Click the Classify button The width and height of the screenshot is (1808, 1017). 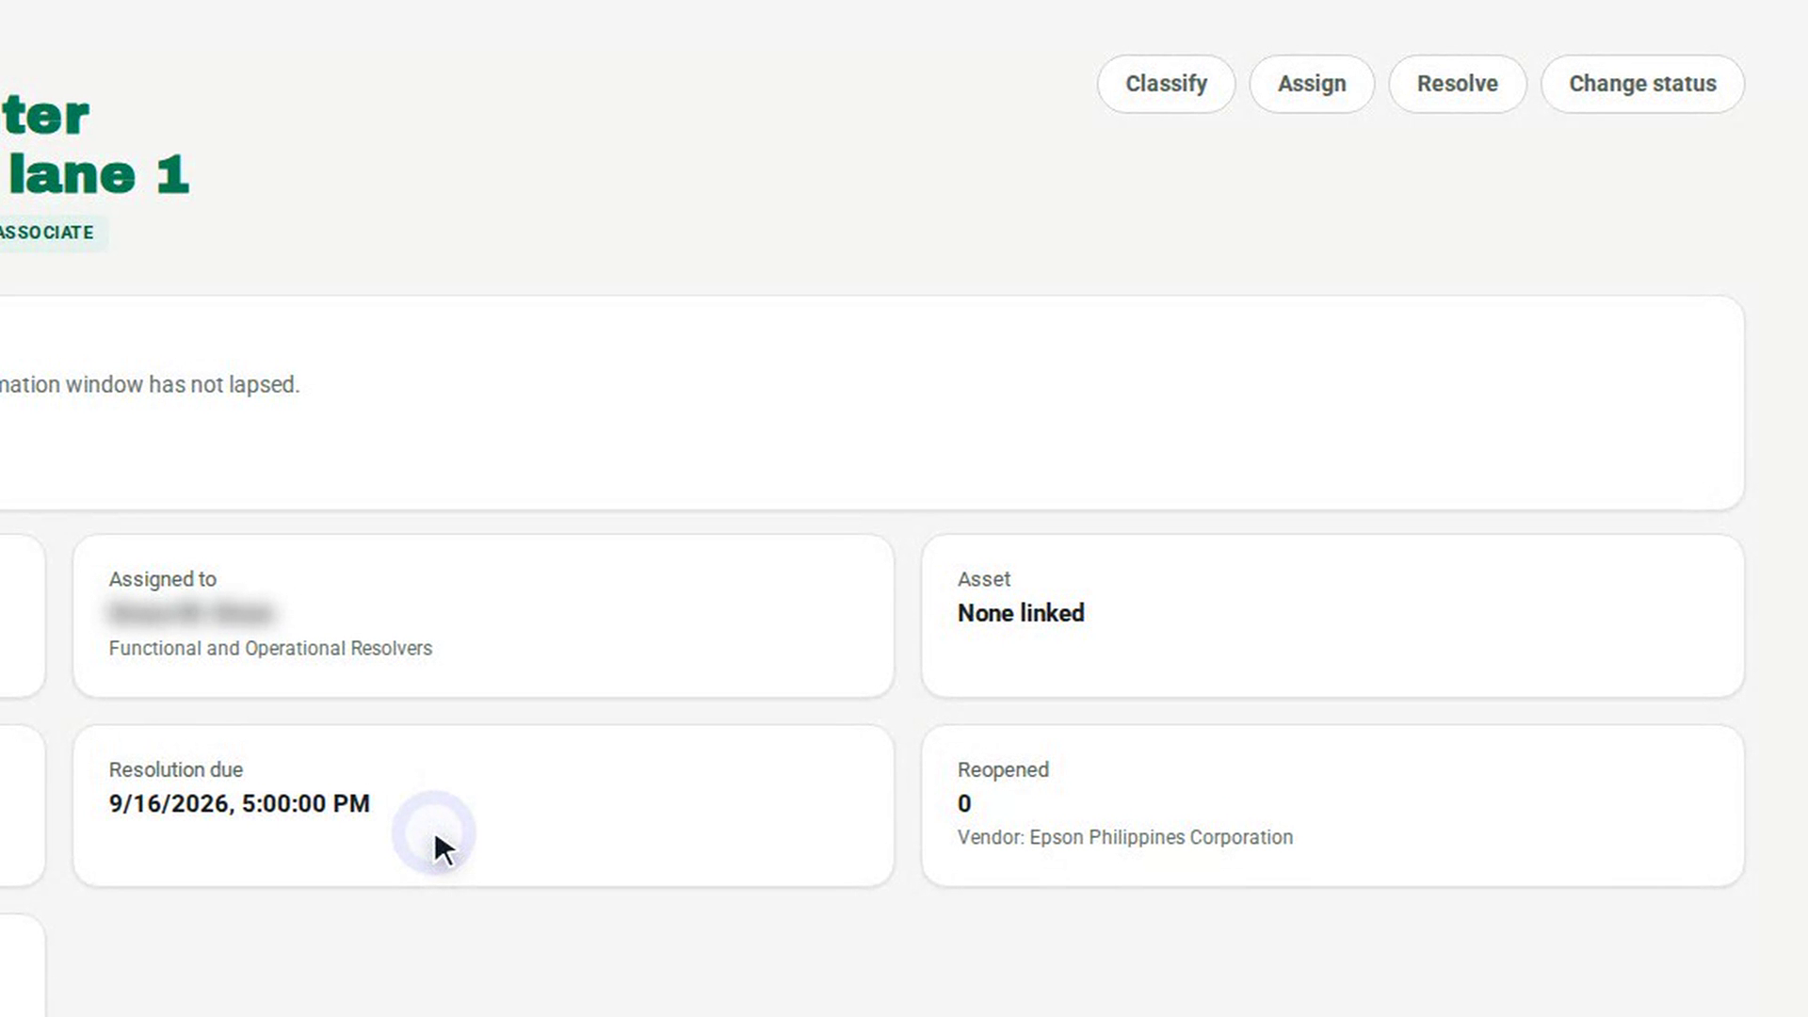click(x=1166, y=84)
